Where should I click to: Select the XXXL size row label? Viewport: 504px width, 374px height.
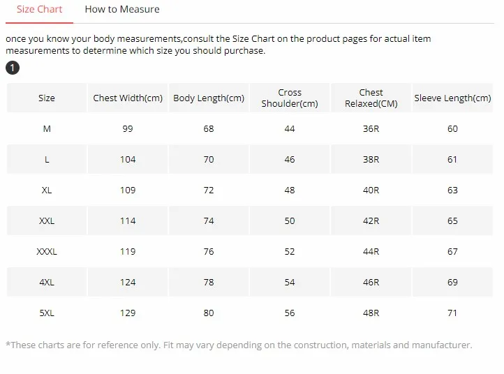47,252
